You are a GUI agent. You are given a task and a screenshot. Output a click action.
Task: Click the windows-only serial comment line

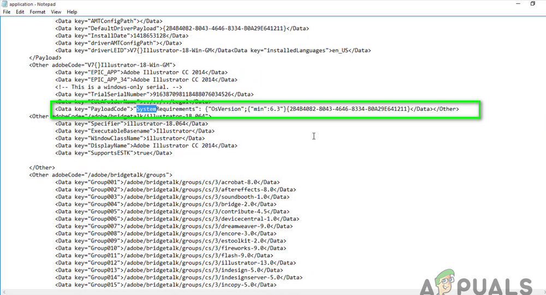pyautogui.click(x=118, y=87)
